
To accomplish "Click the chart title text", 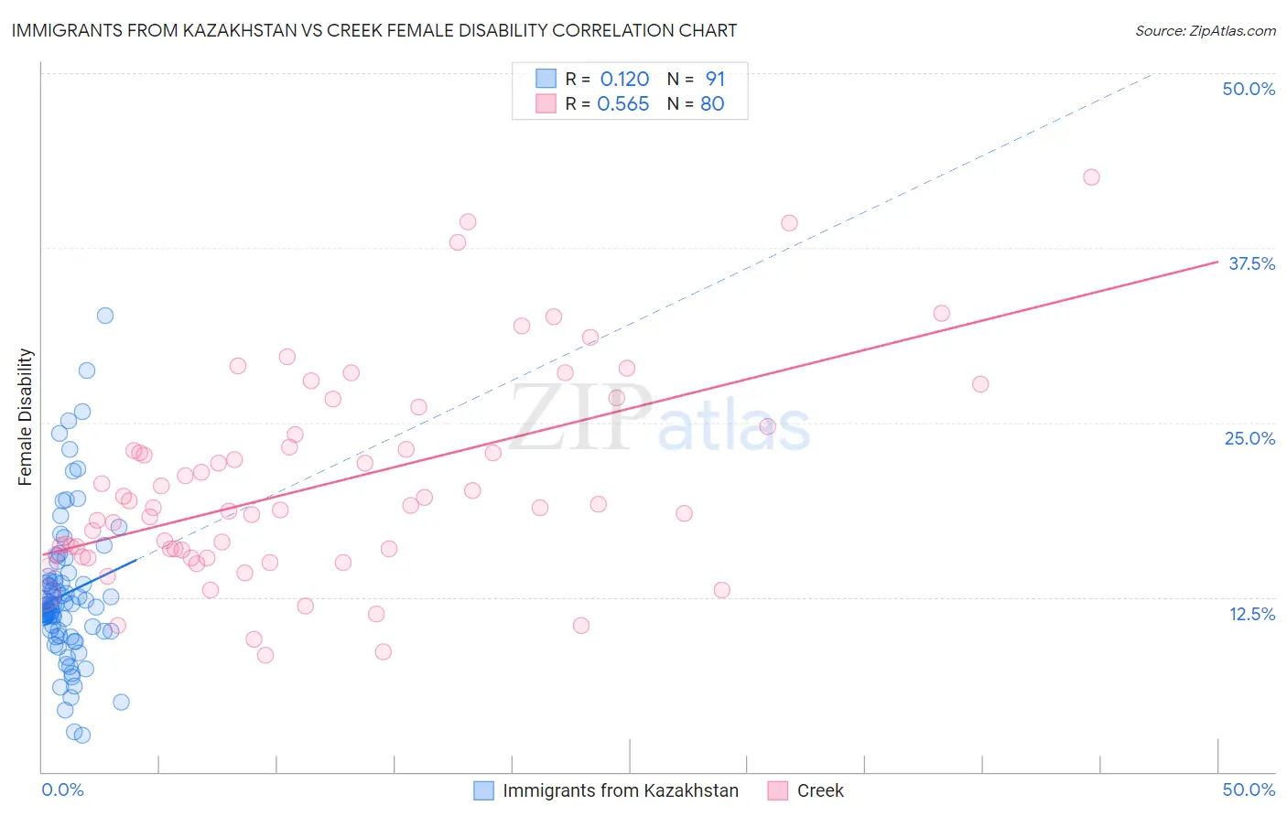I will click(x=373, y=30).
